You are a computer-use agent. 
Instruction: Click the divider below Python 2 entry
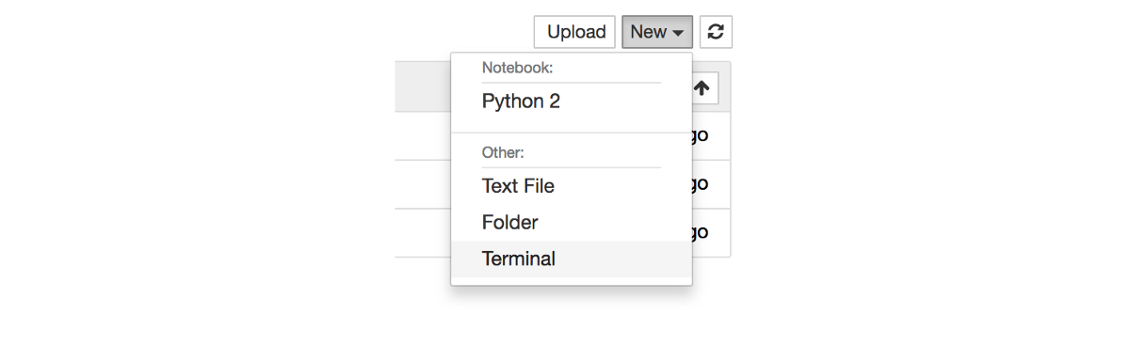(x=572, y=133)
